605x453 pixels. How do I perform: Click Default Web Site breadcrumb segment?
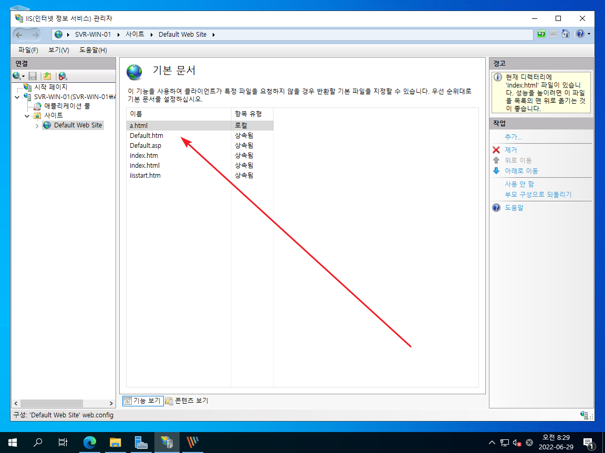point(182,35)
